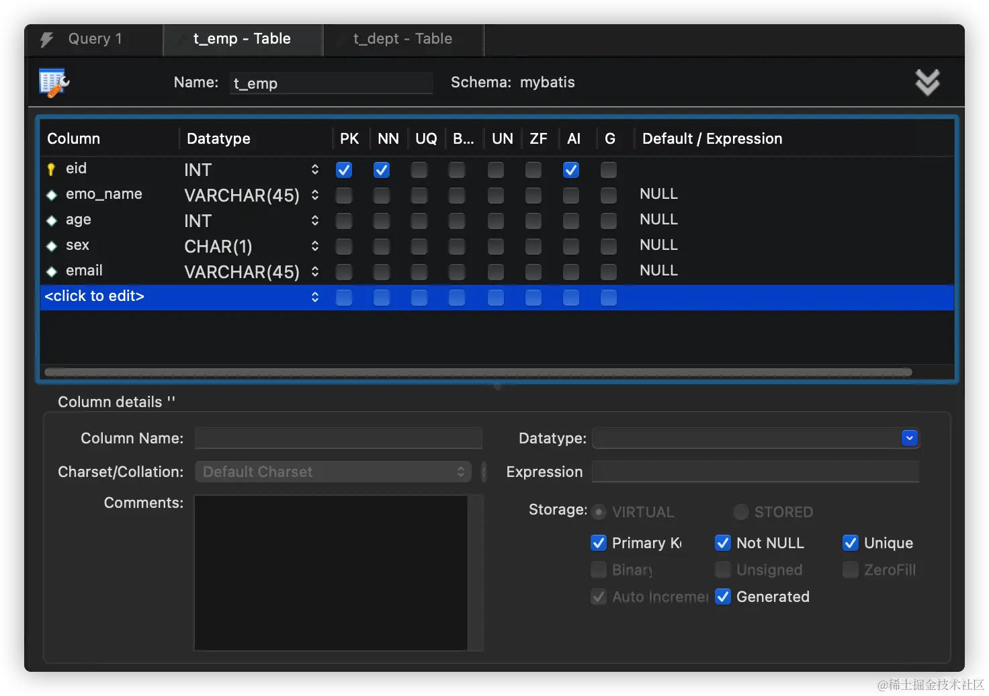This screenshot has width=989, height=696.
Task: Click VARCHAR(45) datatype of emo_name
Action: coord(242,195)
